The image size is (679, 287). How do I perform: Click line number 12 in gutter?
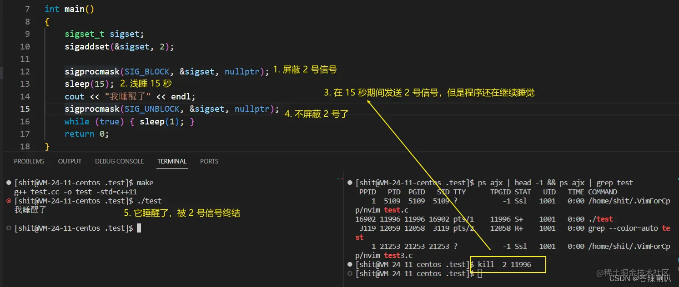pyautogui.click(x=25, y=71)
